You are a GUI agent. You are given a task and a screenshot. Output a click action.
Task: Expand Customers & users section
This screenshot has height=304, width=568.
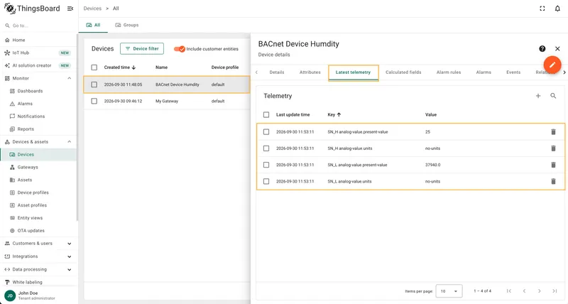(69, 244)
